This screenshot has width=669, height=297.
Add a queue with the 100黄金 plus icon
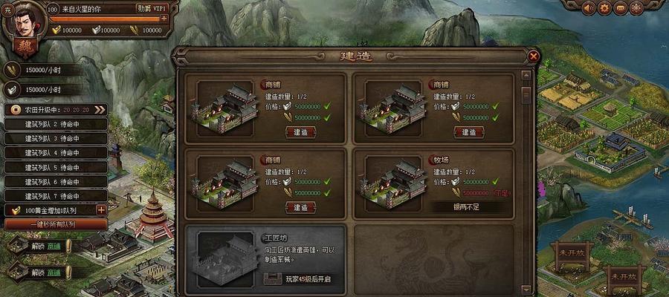[101, 209]
